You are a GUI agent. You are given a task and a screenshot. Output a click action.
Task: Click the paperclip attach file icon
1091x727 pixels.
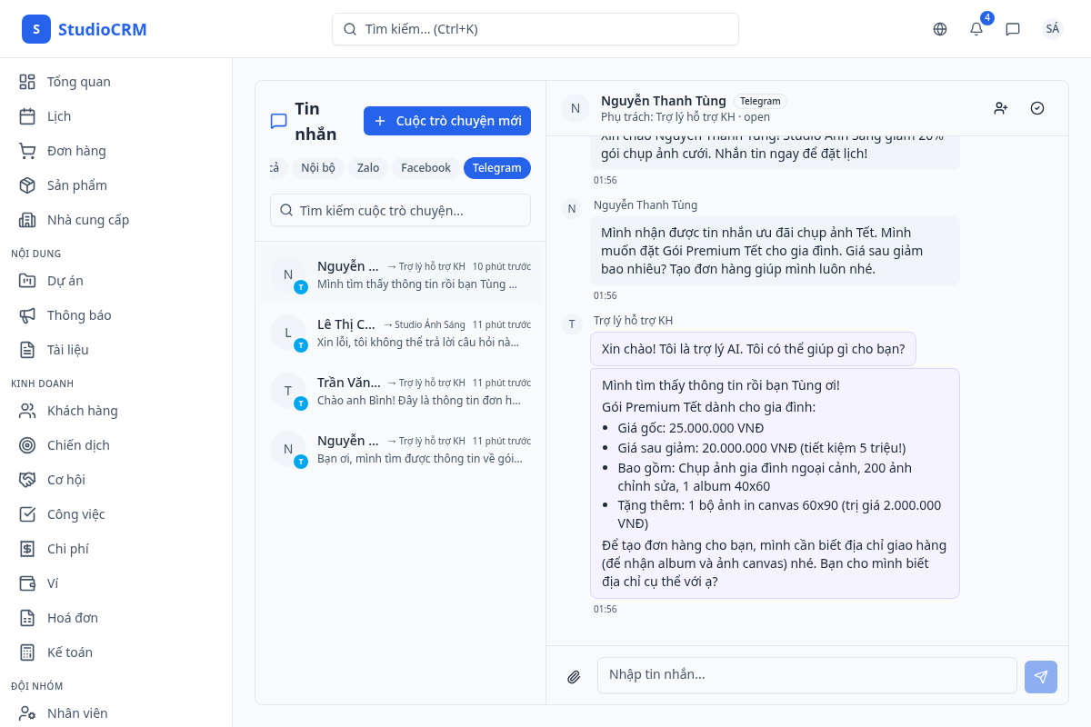574,677
